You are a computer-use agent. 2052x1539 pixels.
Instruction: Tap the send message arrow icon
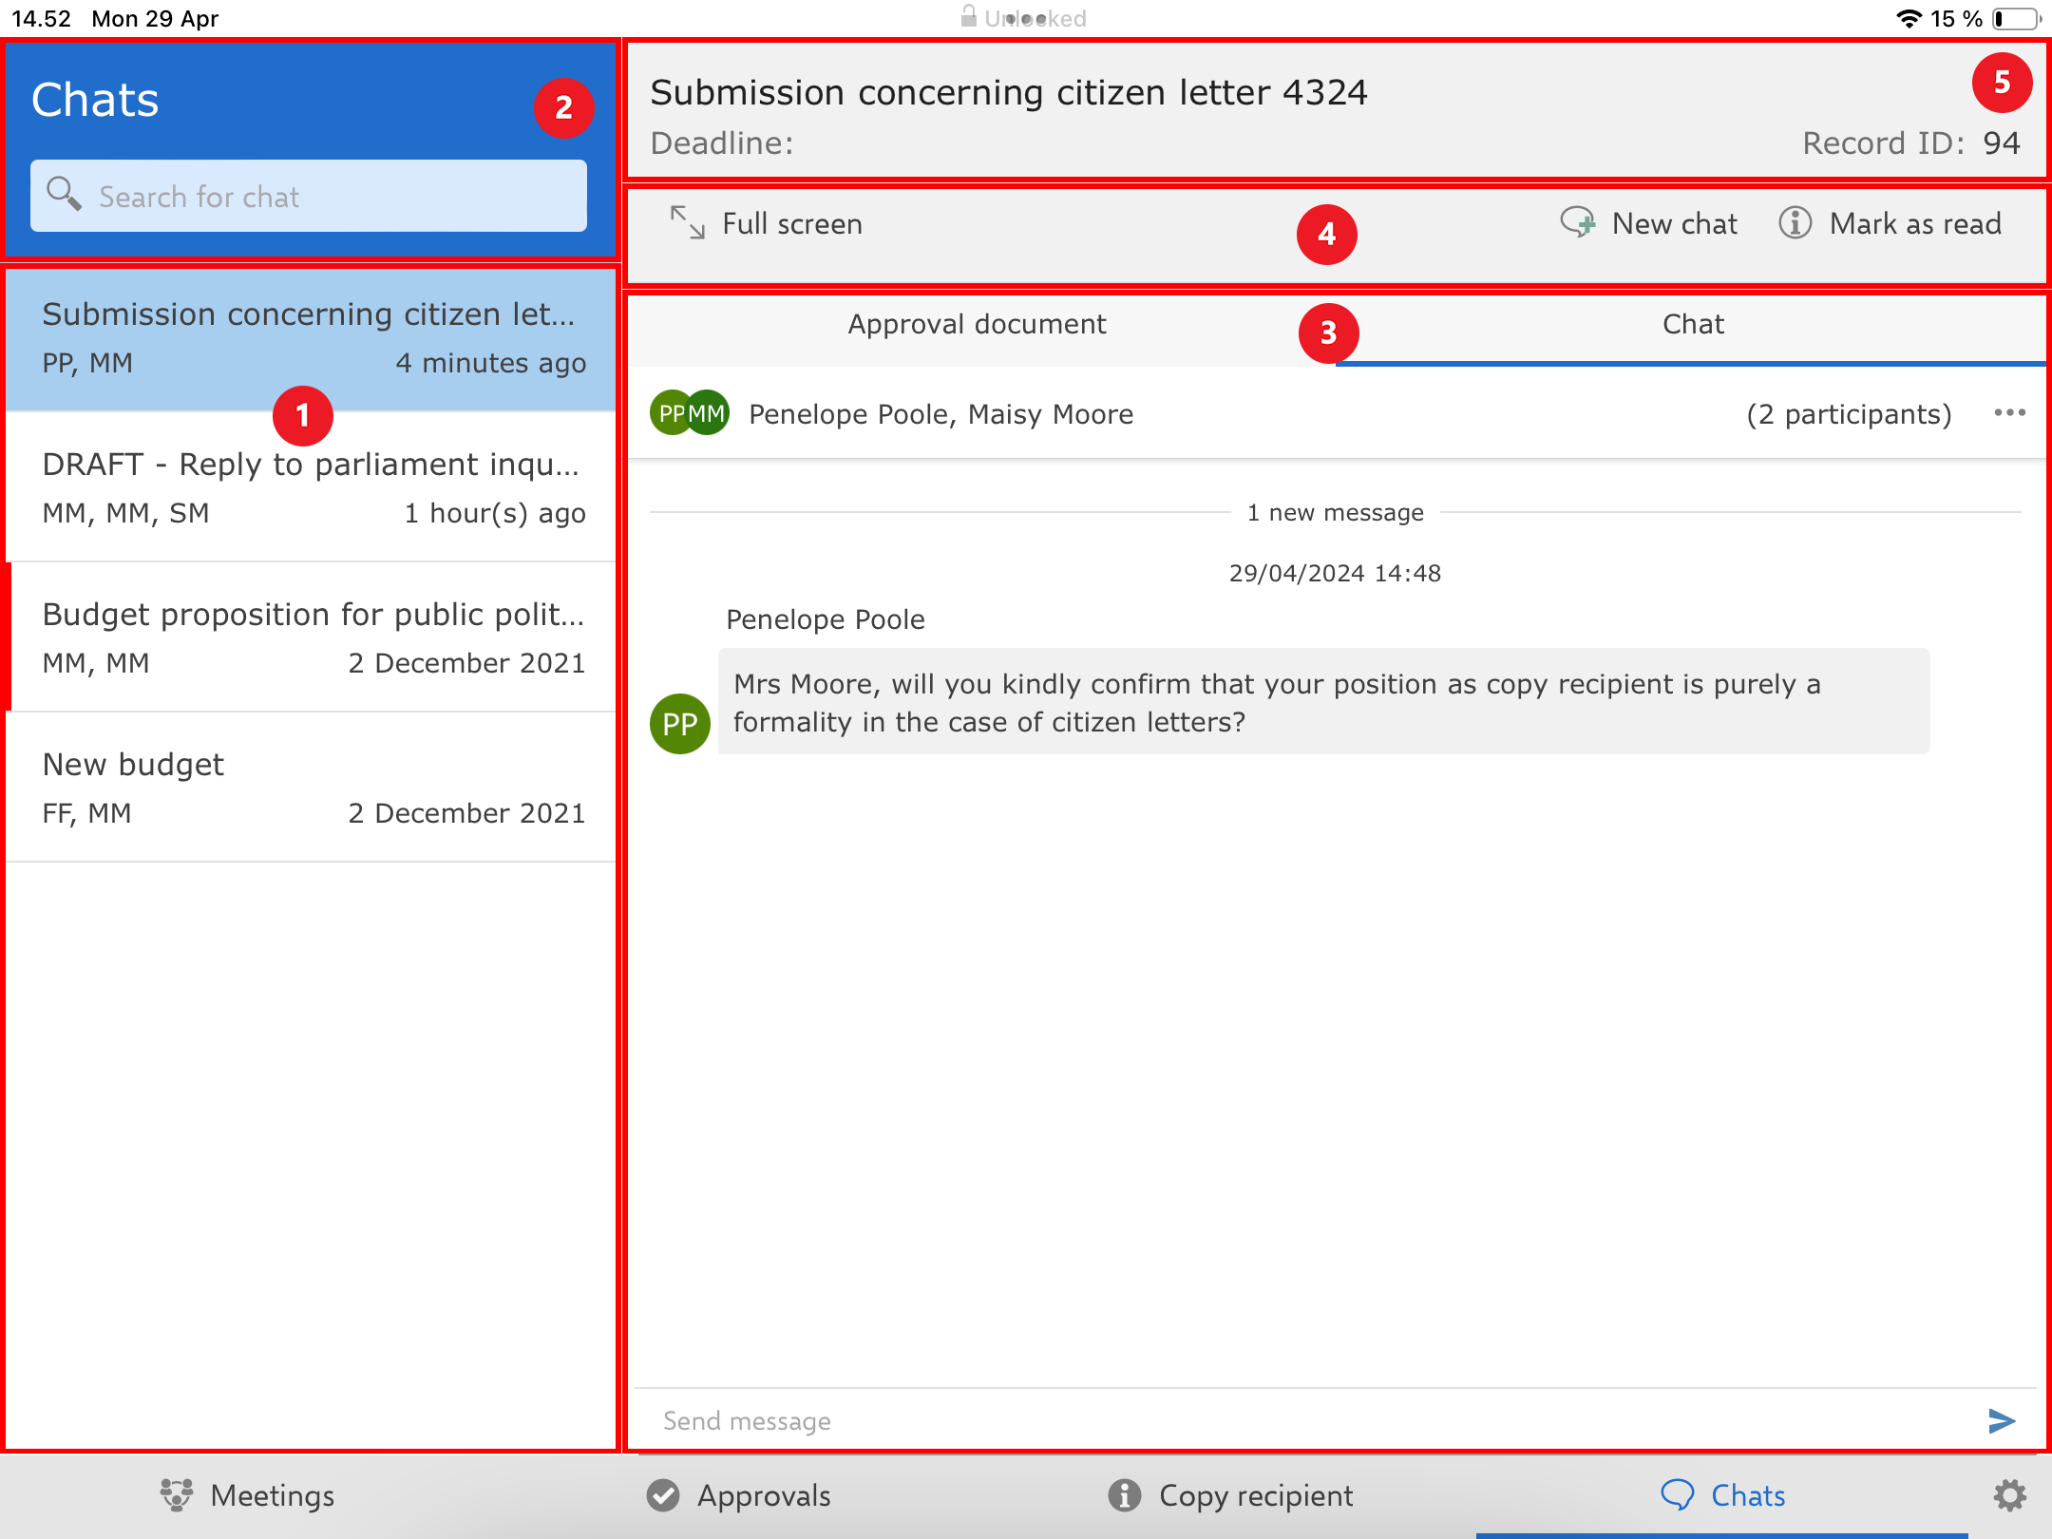(2001, 1420)
